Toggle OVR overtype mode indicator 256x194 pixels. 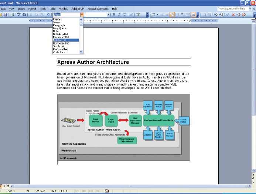98,191
